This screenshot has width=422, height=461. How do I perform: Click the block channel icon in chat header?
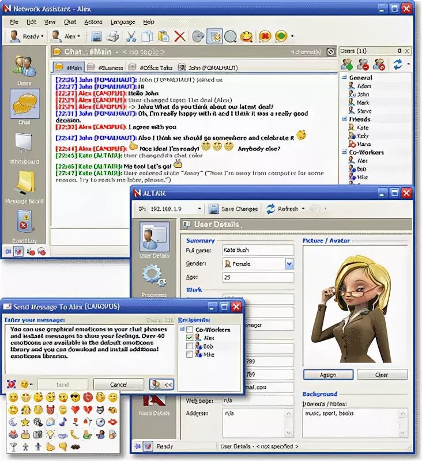[x=330, y=52]
